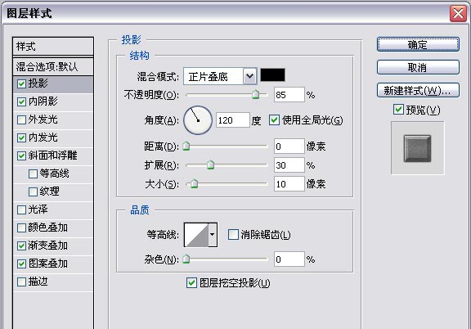Click the angle field showing 120

pos(233,120)
